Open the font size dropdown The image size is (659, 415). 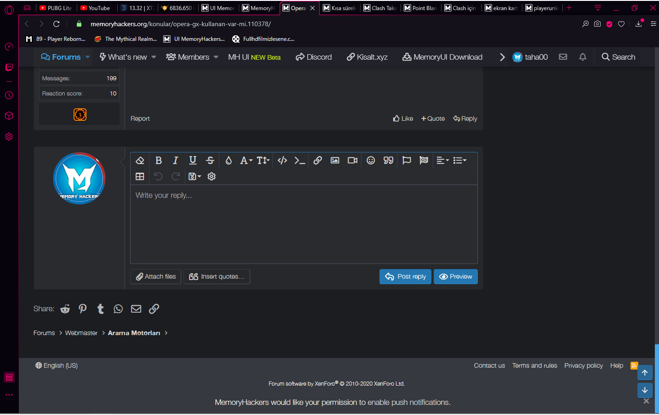coord(263,161)
